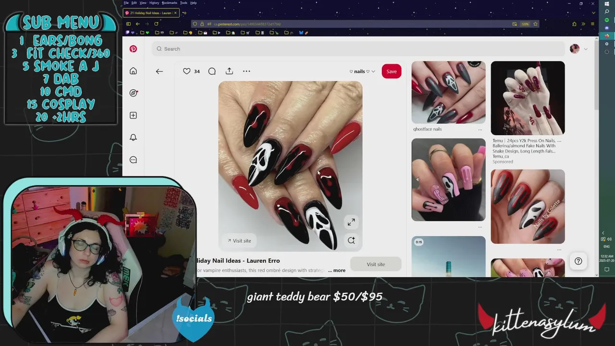Open Pinterest messages chat icon
Image resolution: width=615 pixels, height=346 pixels.
133,160
